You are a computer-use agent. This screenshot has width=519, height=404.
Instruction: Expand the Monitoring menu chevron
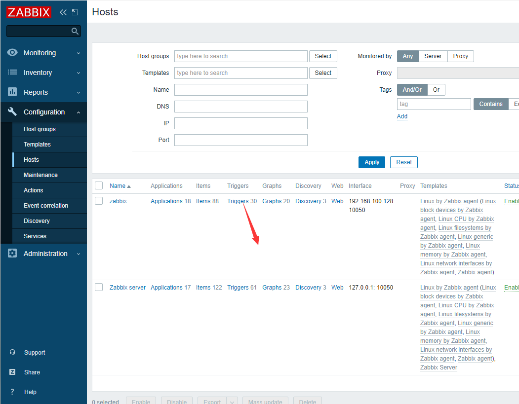tap(79, 53)
